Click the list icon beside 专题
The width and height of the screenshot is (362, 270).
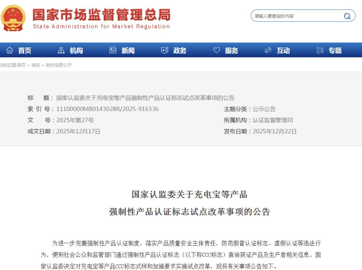(320, 50)
